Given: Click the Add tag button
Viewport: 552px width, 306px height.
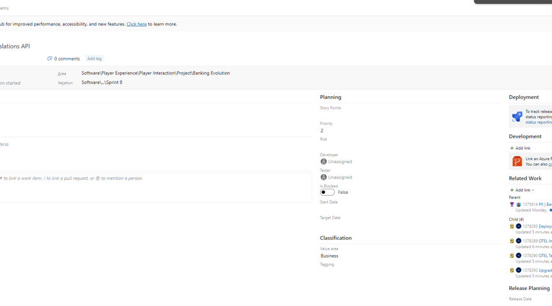Looking at the screenshot, I should click(94, 59).
